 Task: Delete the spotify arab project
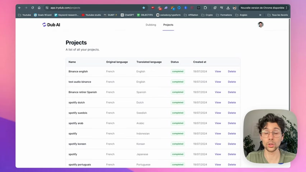232,123
